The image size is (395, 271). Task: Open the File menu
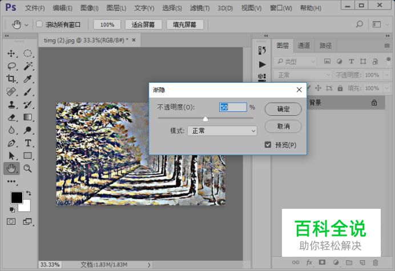(x=35, y=8)
